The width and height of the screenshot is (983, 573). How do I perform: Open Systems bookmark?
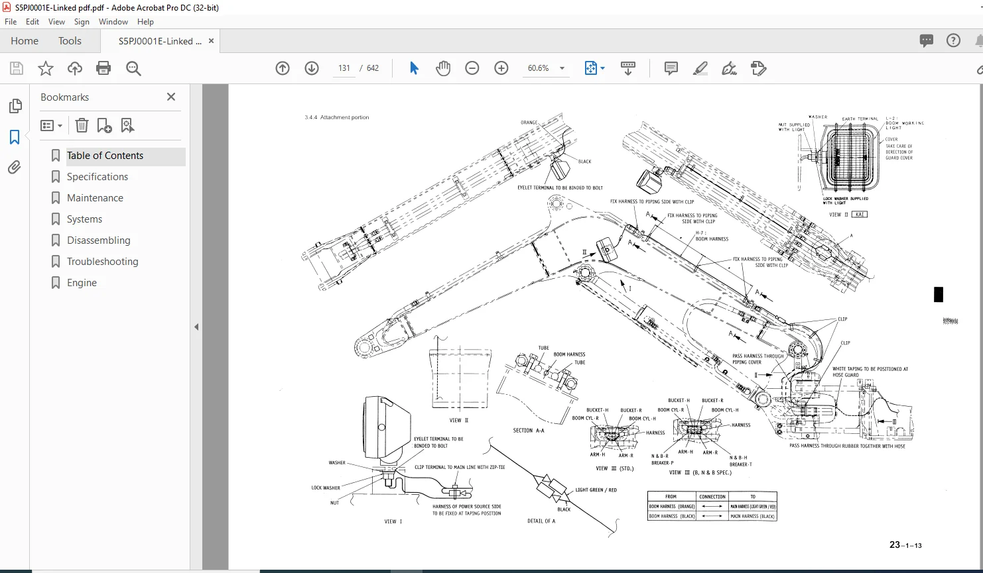[x=84, y=219]
